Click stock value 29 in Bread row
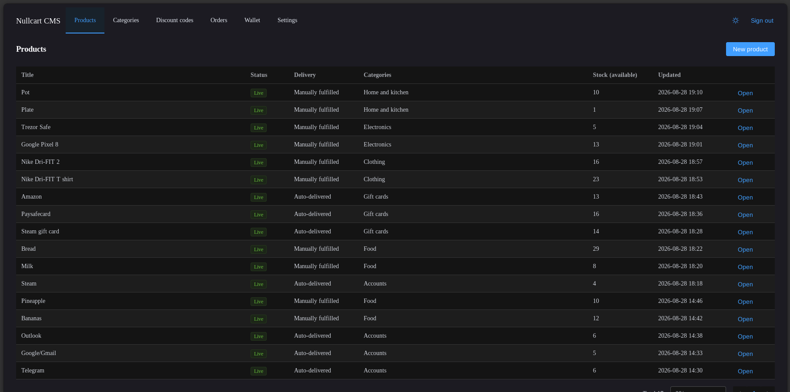This screenshot has height=392, width=790. (596, 249)
